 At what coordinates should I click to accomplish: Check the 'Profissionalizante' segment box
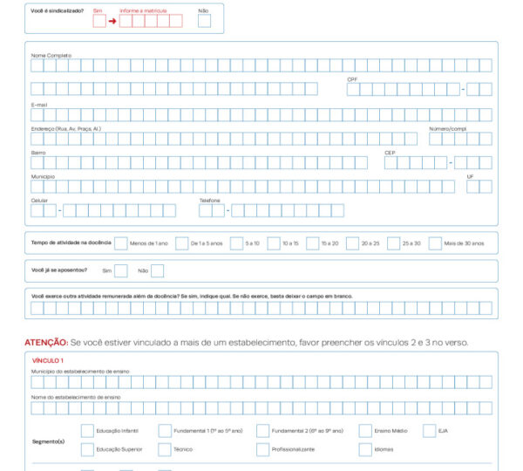[x=263, y=449]
